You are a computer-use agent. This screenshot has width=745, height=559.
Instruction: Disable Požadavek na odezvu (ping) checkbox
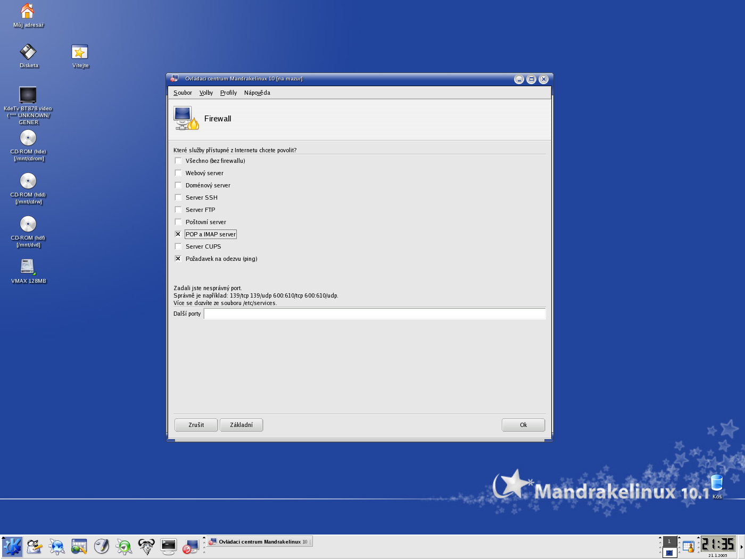coord(178,259)
